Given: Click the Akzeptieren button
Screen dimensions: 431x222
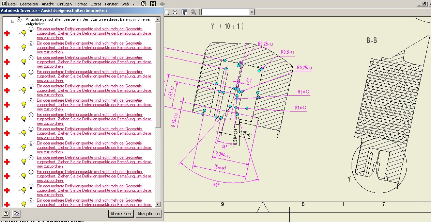Looking at the screenshot, I should pos(148,214).
